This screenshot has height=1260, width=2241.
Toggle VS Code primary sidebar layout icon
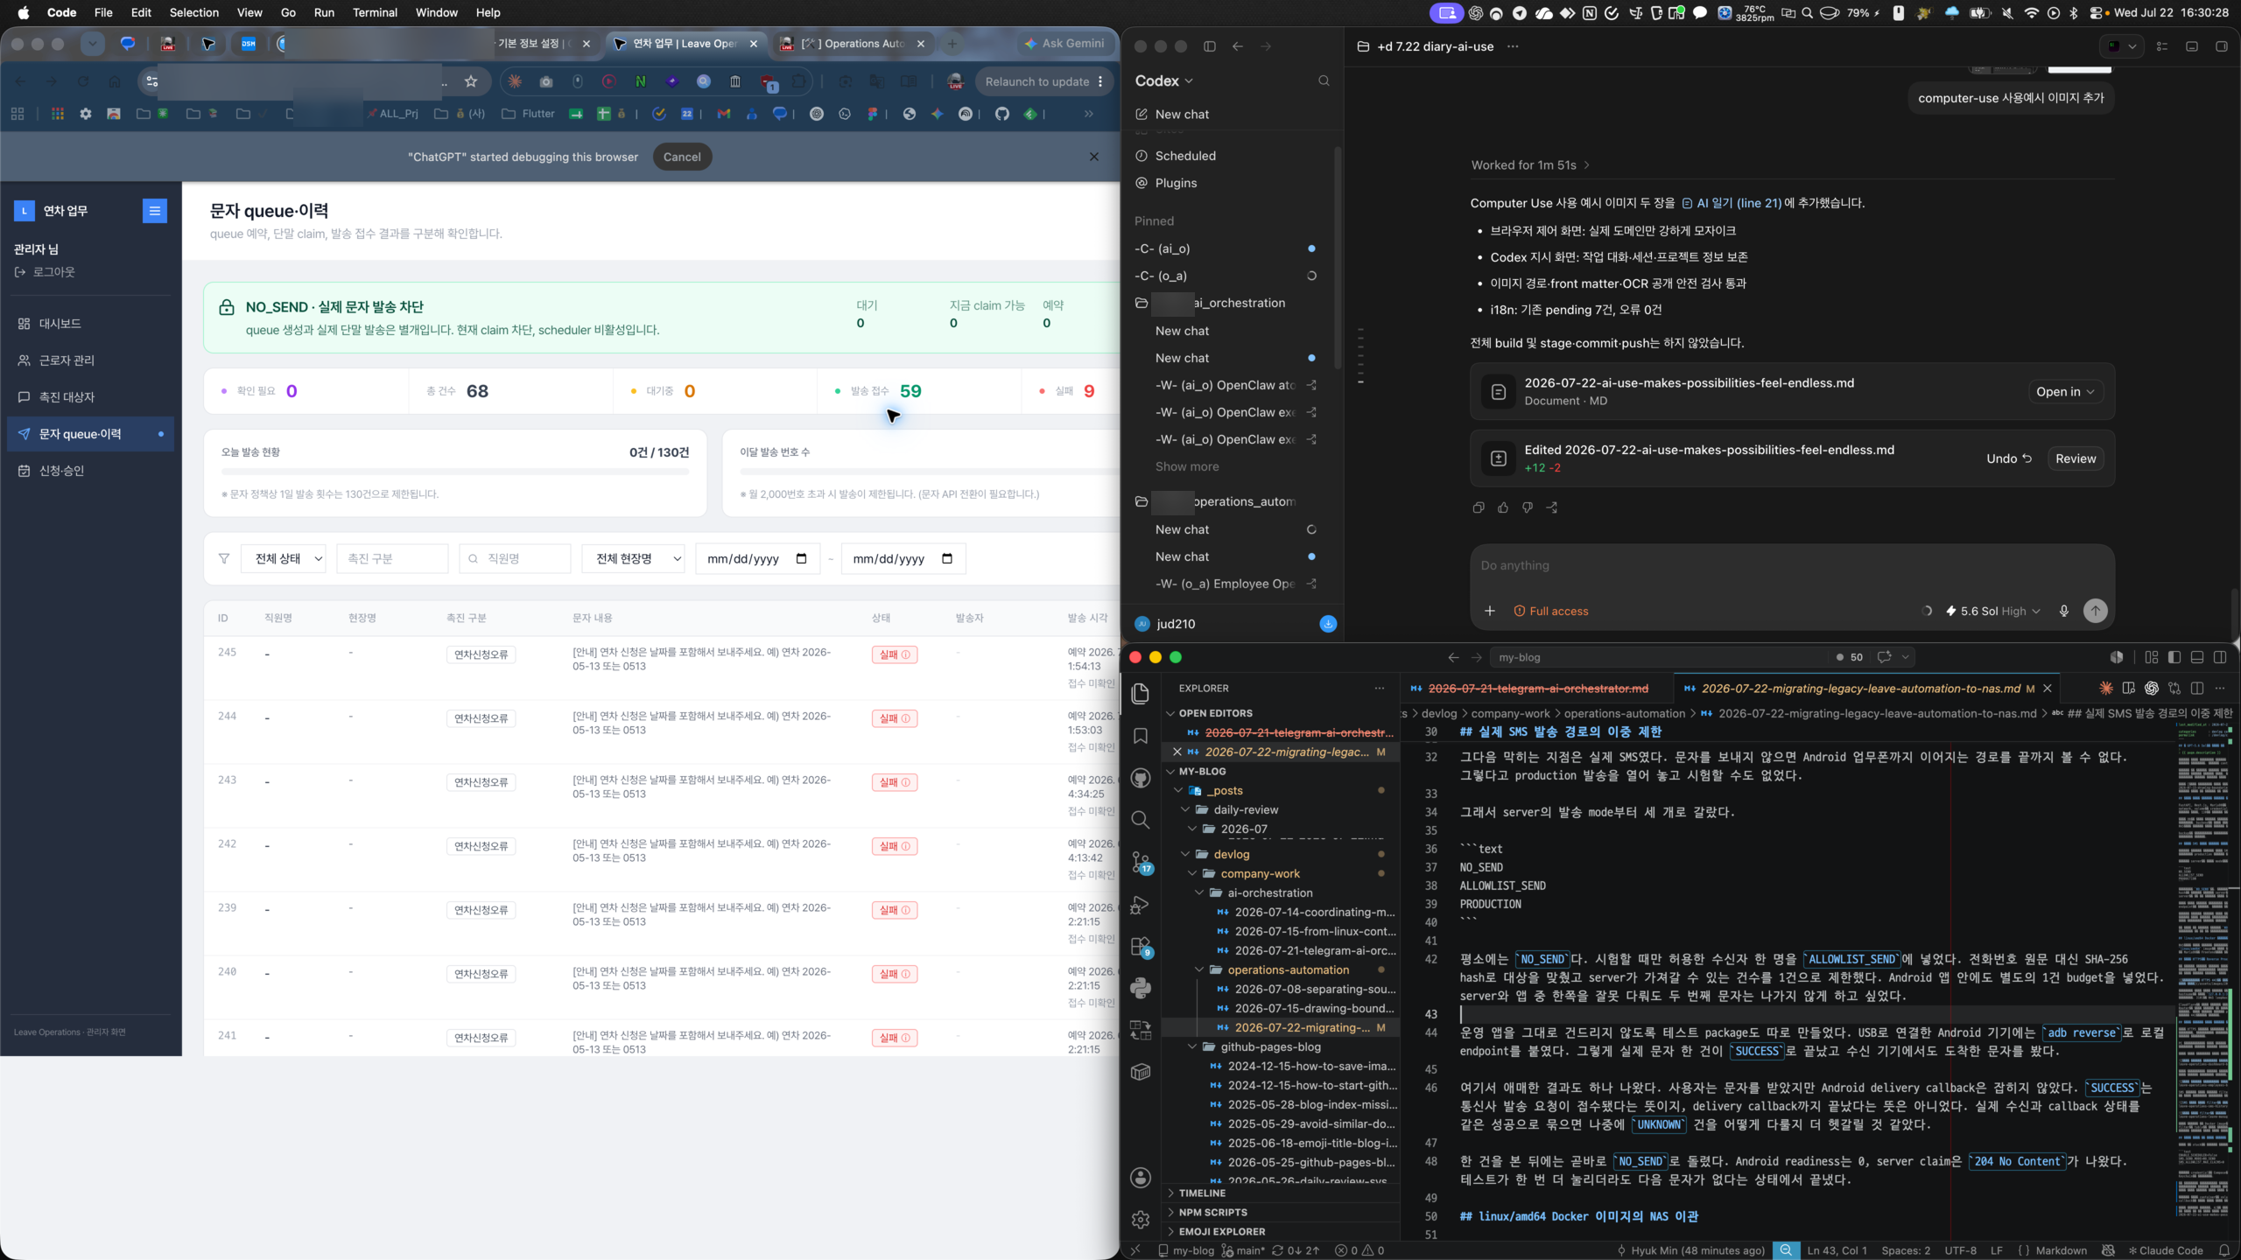pyautogui.click(x=2174, y=657)
